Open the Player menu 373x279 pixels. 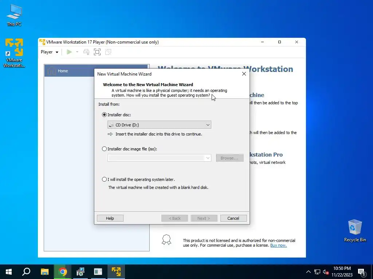click(x=49, y=52)
